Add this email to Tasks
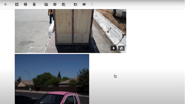 coord(64,5)
